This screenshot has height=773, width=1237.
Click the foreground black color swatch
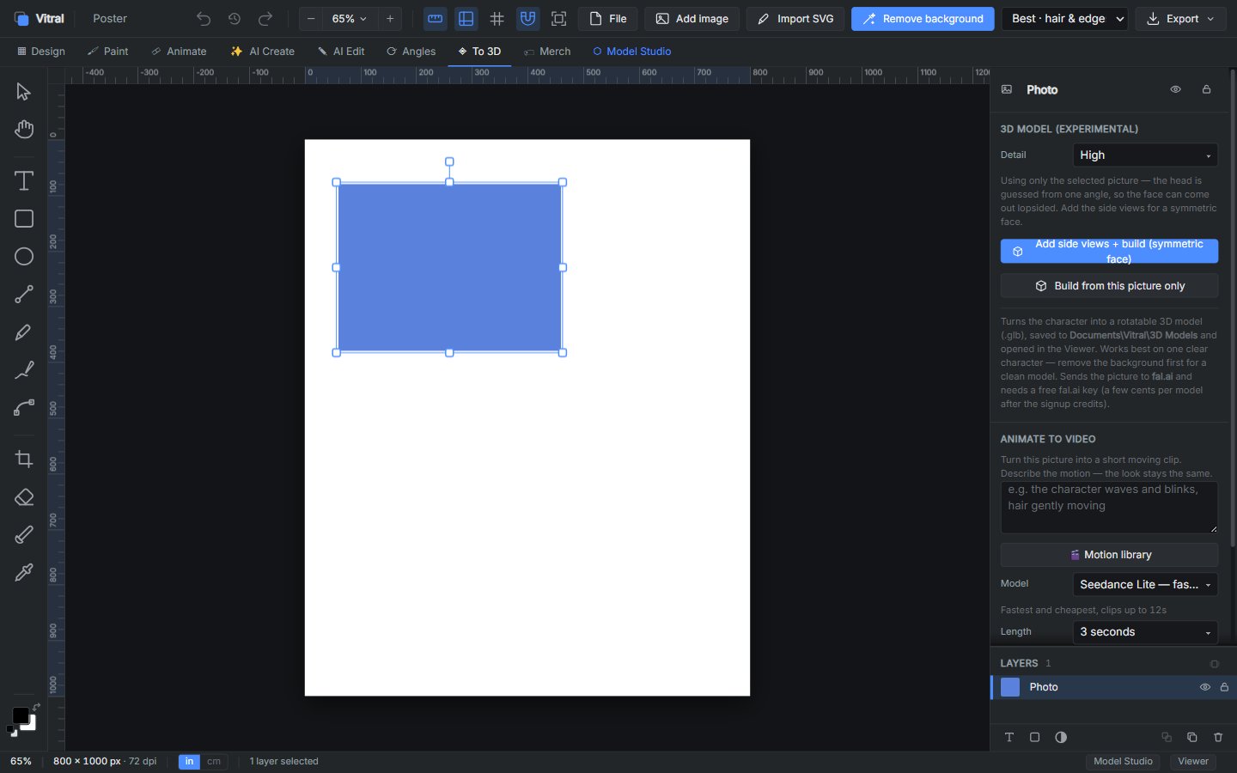click(20, 715)
